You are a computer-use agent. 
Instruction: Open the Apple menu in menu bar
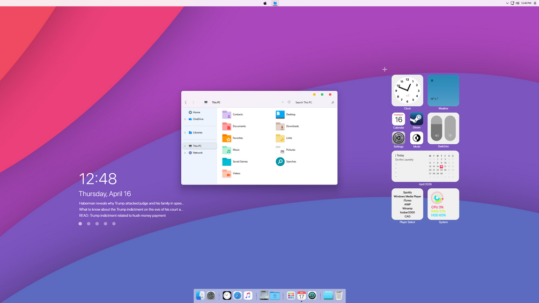[x=265, y=3]
